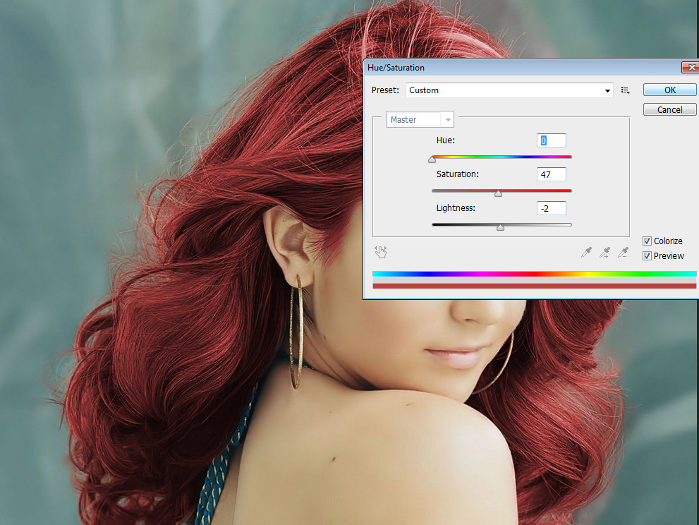The height and width of the screenshot is (525, 699).
Task: Select the Subtract from Sample eyedropper
Action: click(x=623, y=252)
